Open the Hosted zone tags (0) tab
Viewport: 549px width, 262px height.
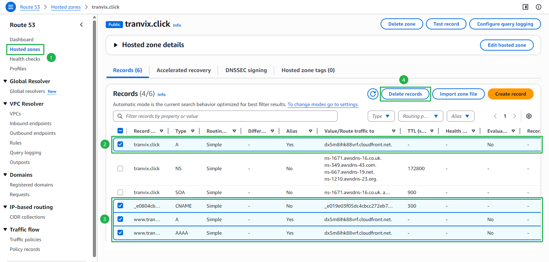click(x=308, y=70)
